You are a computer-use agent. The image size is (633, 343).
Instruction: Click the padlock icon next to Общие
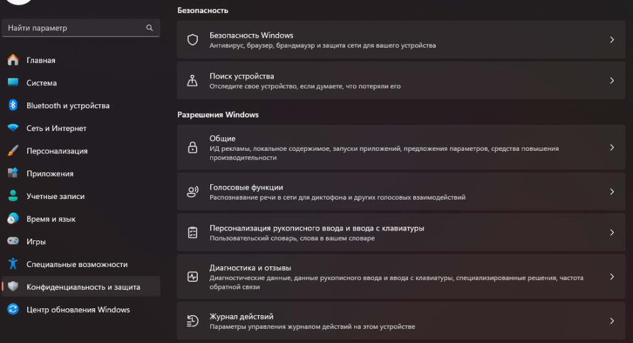click(x=193, y=147)
